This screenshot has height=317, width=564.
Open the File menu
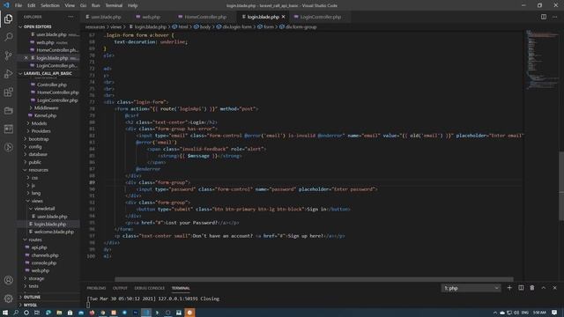click(19, 5)
